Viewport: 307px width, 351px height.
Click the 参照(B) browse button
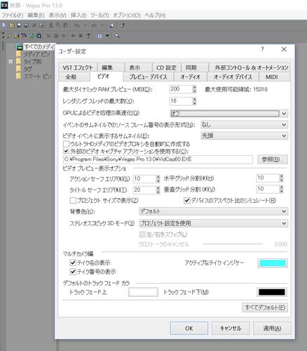(273, 159)
